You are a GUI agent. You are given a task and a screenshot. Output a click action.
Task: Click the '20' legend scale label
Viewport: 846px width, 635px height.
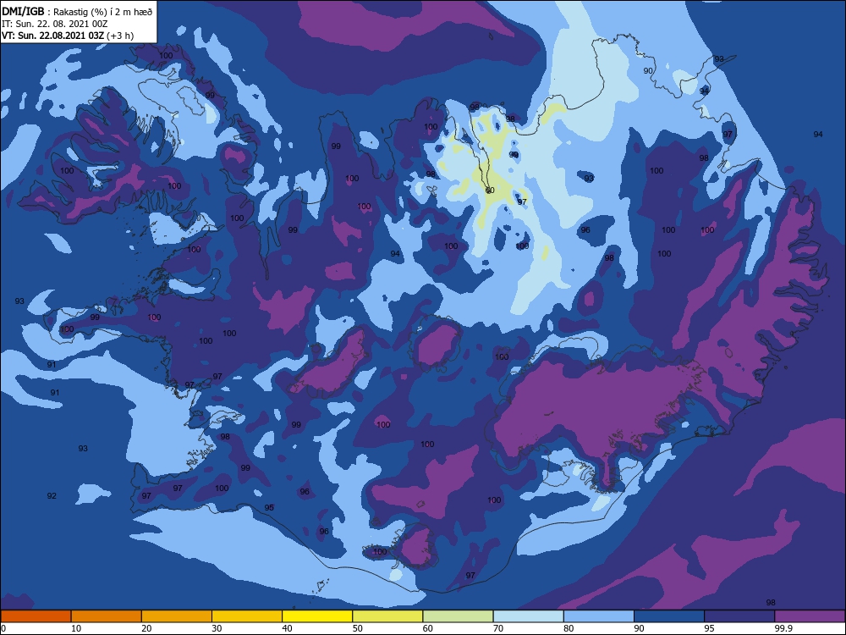tap(146, 628)
